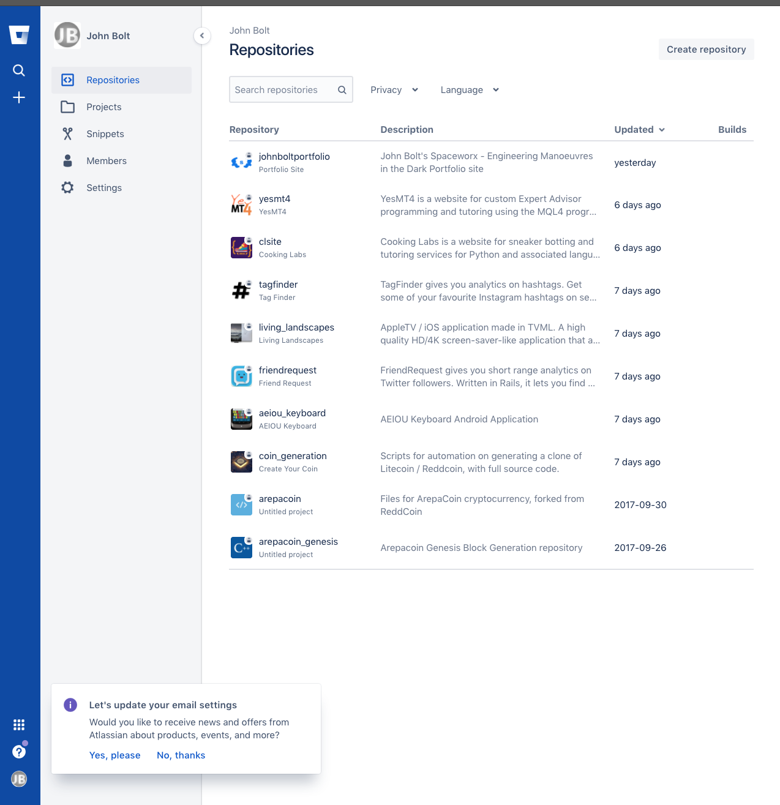The image size is (780, 805).
Task: Sort by the Updated column header
Action: [x=639, y=130]
